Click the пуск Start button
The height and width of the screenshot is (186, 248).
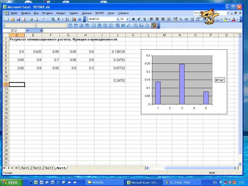pos(11,182)
